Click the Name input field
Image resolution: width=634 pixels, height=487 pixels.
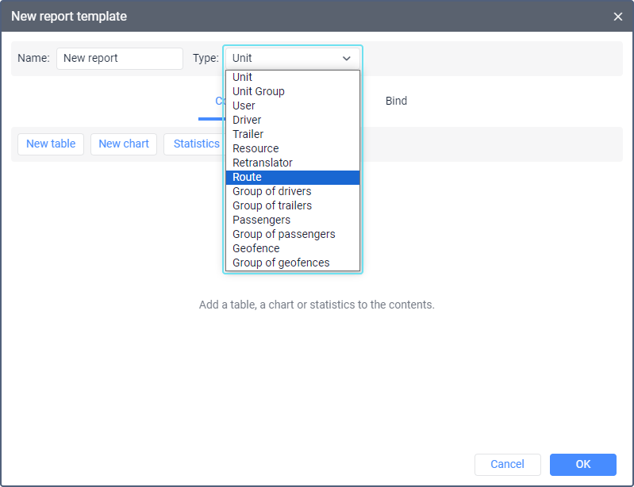pyautogui.click(x=119, y=58)
